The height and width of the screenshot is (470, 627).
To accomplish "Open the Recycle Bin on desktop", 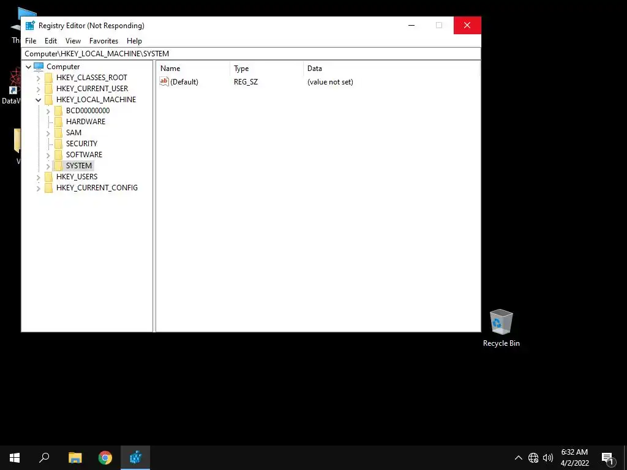I will [501, 328].
